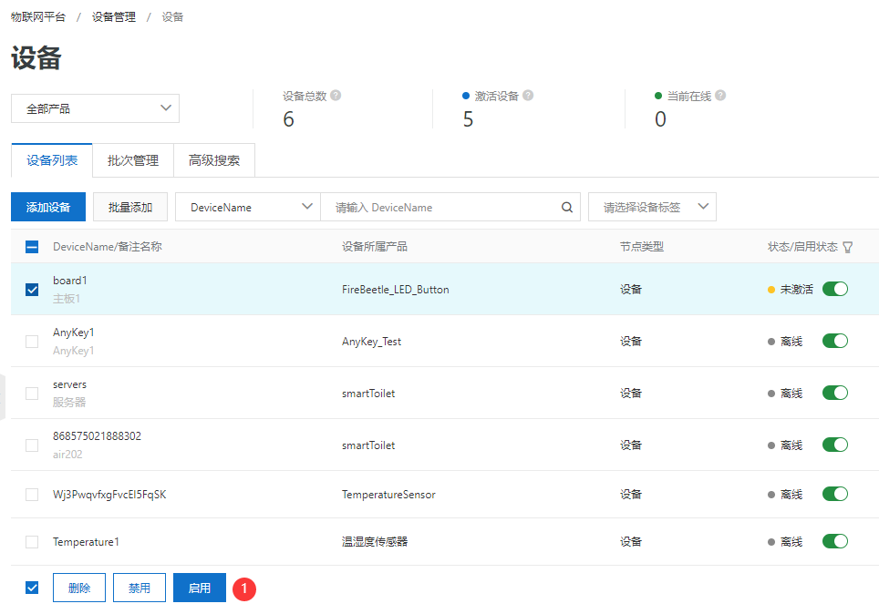The image size is (879, 614).
Task: Open device servers name
Action: click(x=69, y=384)
